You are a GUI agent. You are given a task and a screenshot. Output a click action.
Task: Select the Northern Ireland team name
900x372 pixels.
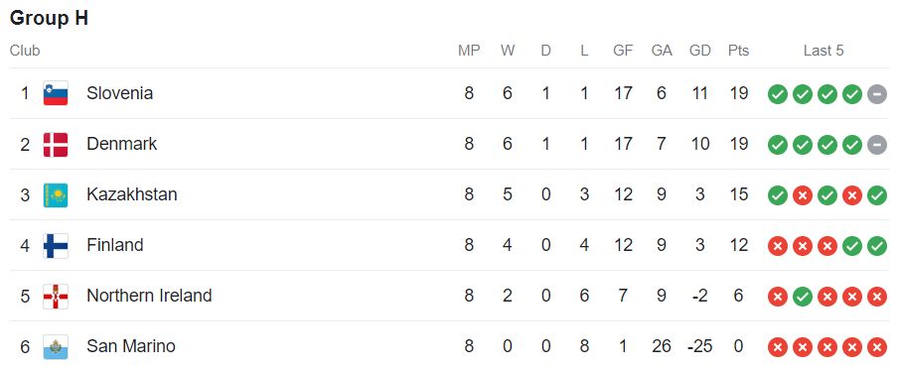[149, 296]
